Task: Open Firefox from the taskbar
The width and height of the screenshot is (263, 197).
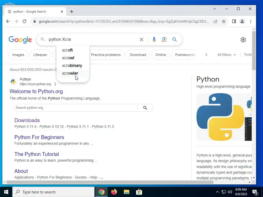Action: pyautogui.click(x=114, y=192)
